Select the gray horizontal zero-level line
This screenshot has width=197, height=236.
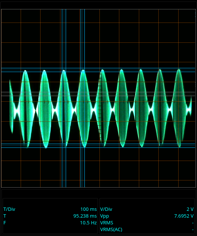[x=98, y=94]
